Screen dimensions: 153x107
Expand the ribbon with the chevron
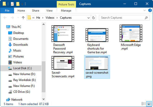click(145, 10)
